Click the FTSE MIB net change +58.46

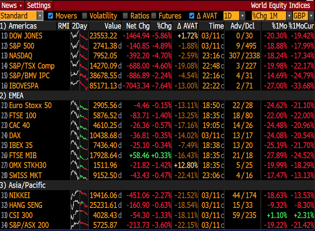(139, 155)
